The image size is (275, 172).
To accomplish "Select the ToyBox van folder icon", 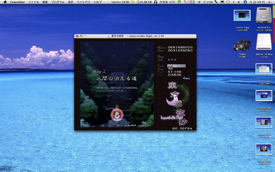I will 242,45.
